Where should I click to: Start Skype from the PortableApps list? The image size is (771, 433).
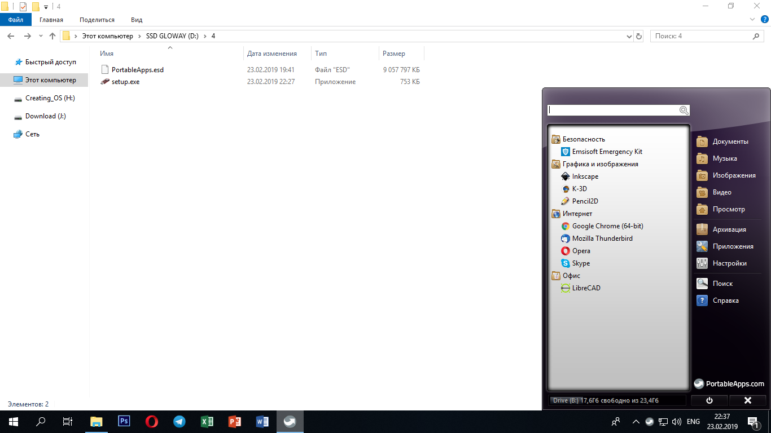click(576, 263)
